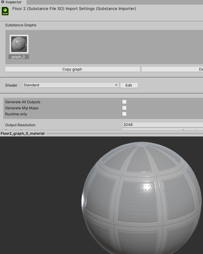Click the Output Resolution label

click(x=20, y=125)
